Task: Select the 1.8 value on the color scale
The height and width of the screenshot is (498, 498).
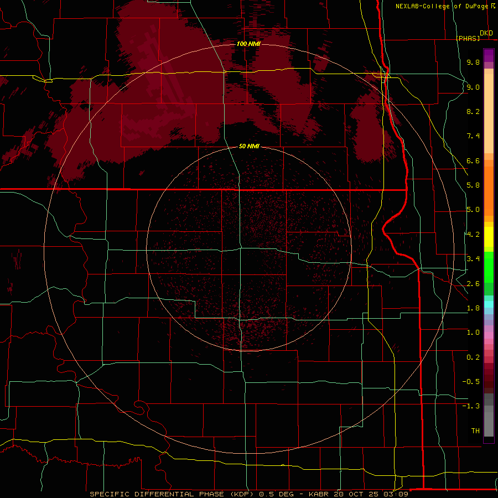Action: (x=473, y=308)
